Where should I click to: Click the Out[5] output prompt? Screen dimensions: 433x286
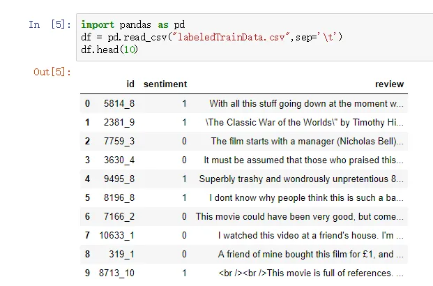52,71
